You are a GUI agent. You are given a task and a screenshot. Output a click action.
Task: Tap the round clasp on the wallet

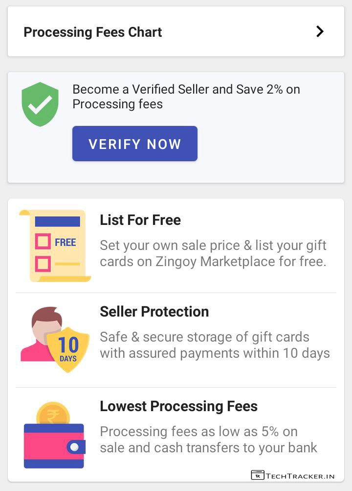(x=75, y=447)
